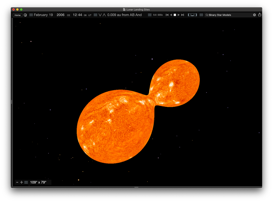Open the viewer options menu near the search box
The image size is (273, 202).
201,15
